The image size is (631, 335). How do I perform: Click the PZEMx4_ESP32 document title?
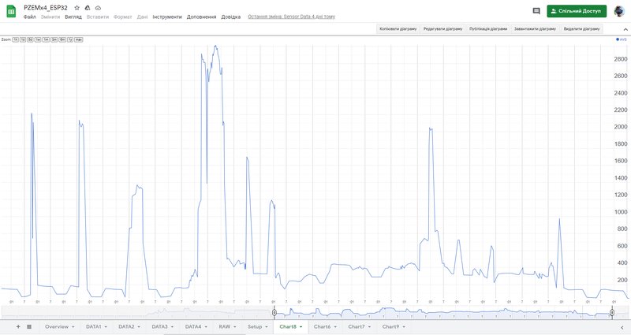pyautogui.click(x=46, y=8)
